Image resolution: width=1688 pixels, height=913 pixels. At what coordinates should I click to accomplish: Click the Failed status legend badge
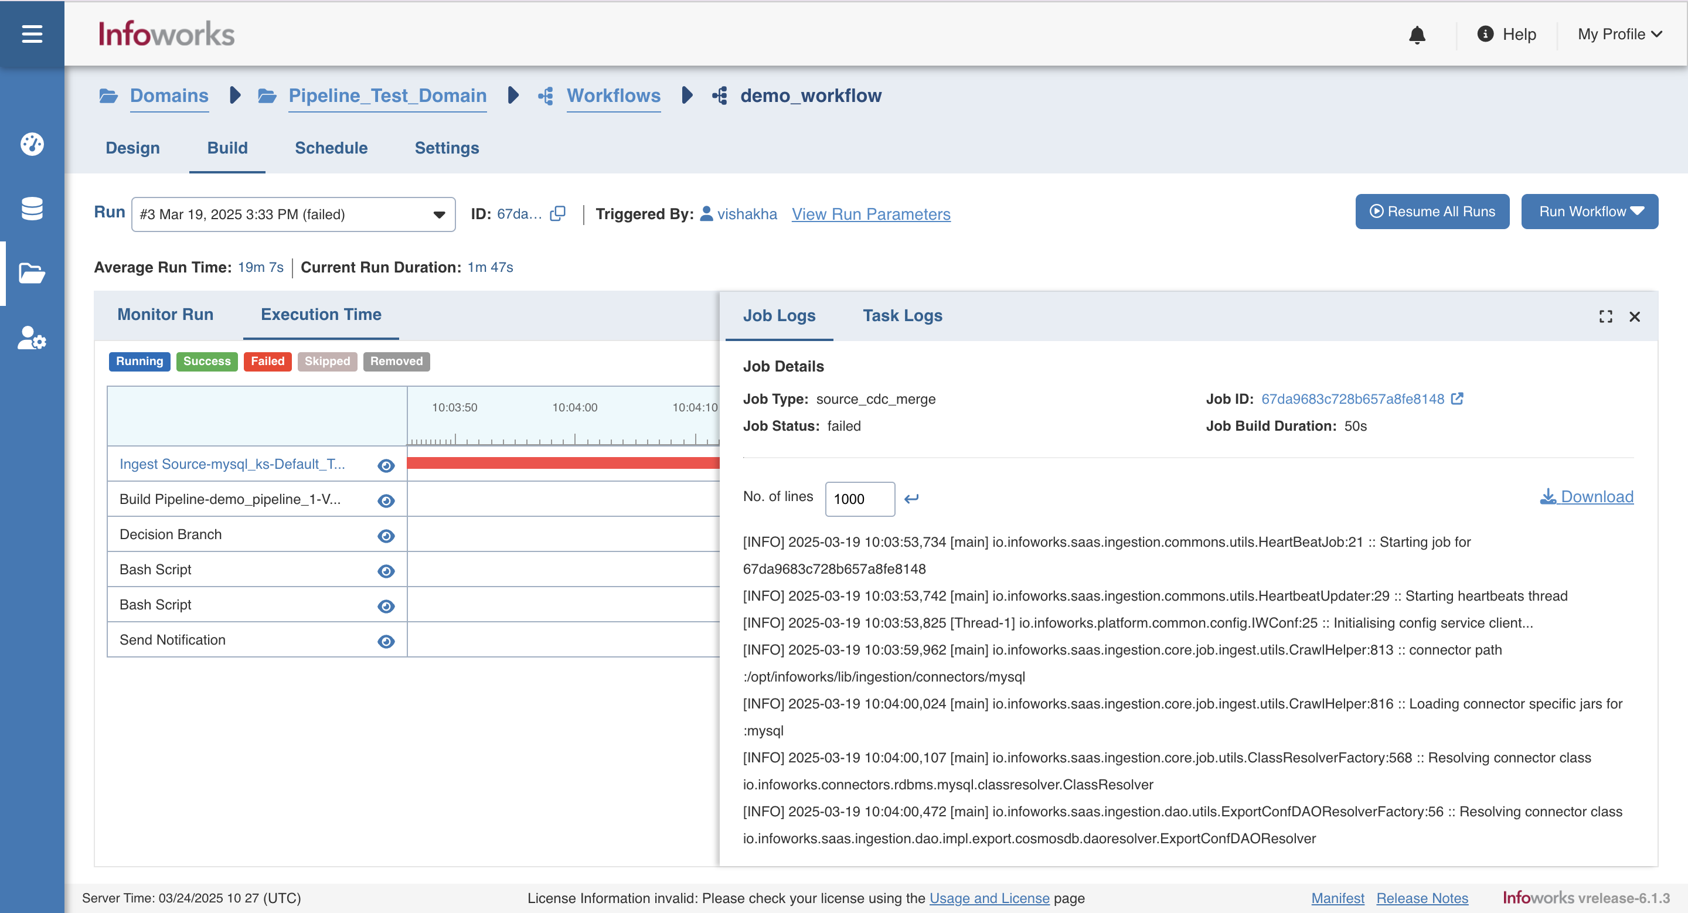(x=267, y=362)
